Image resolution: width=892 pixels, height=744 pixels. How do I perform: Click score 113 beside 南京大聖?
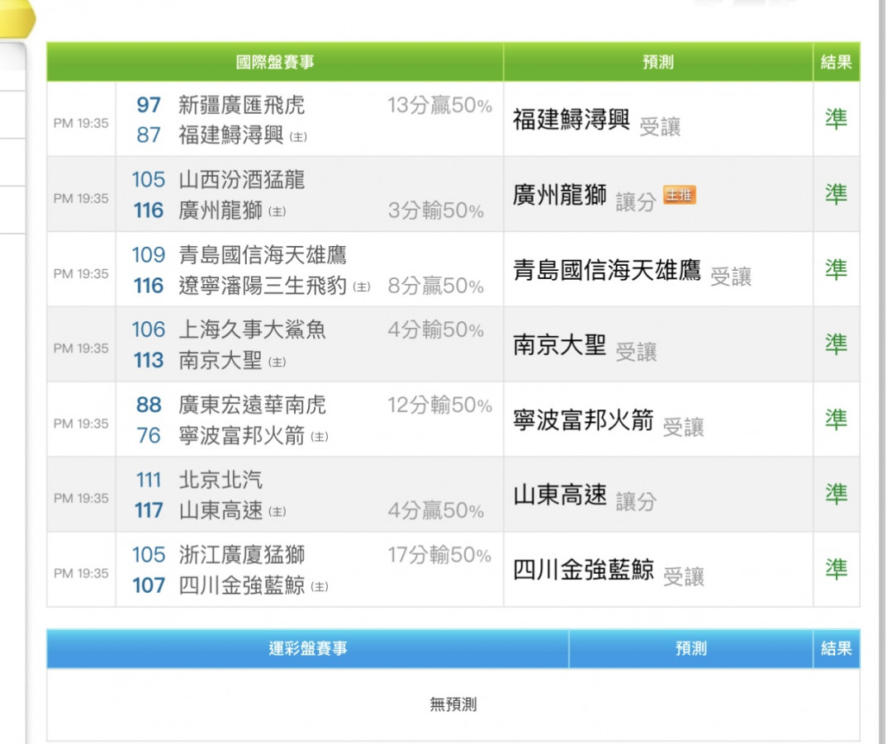[149, 360]
